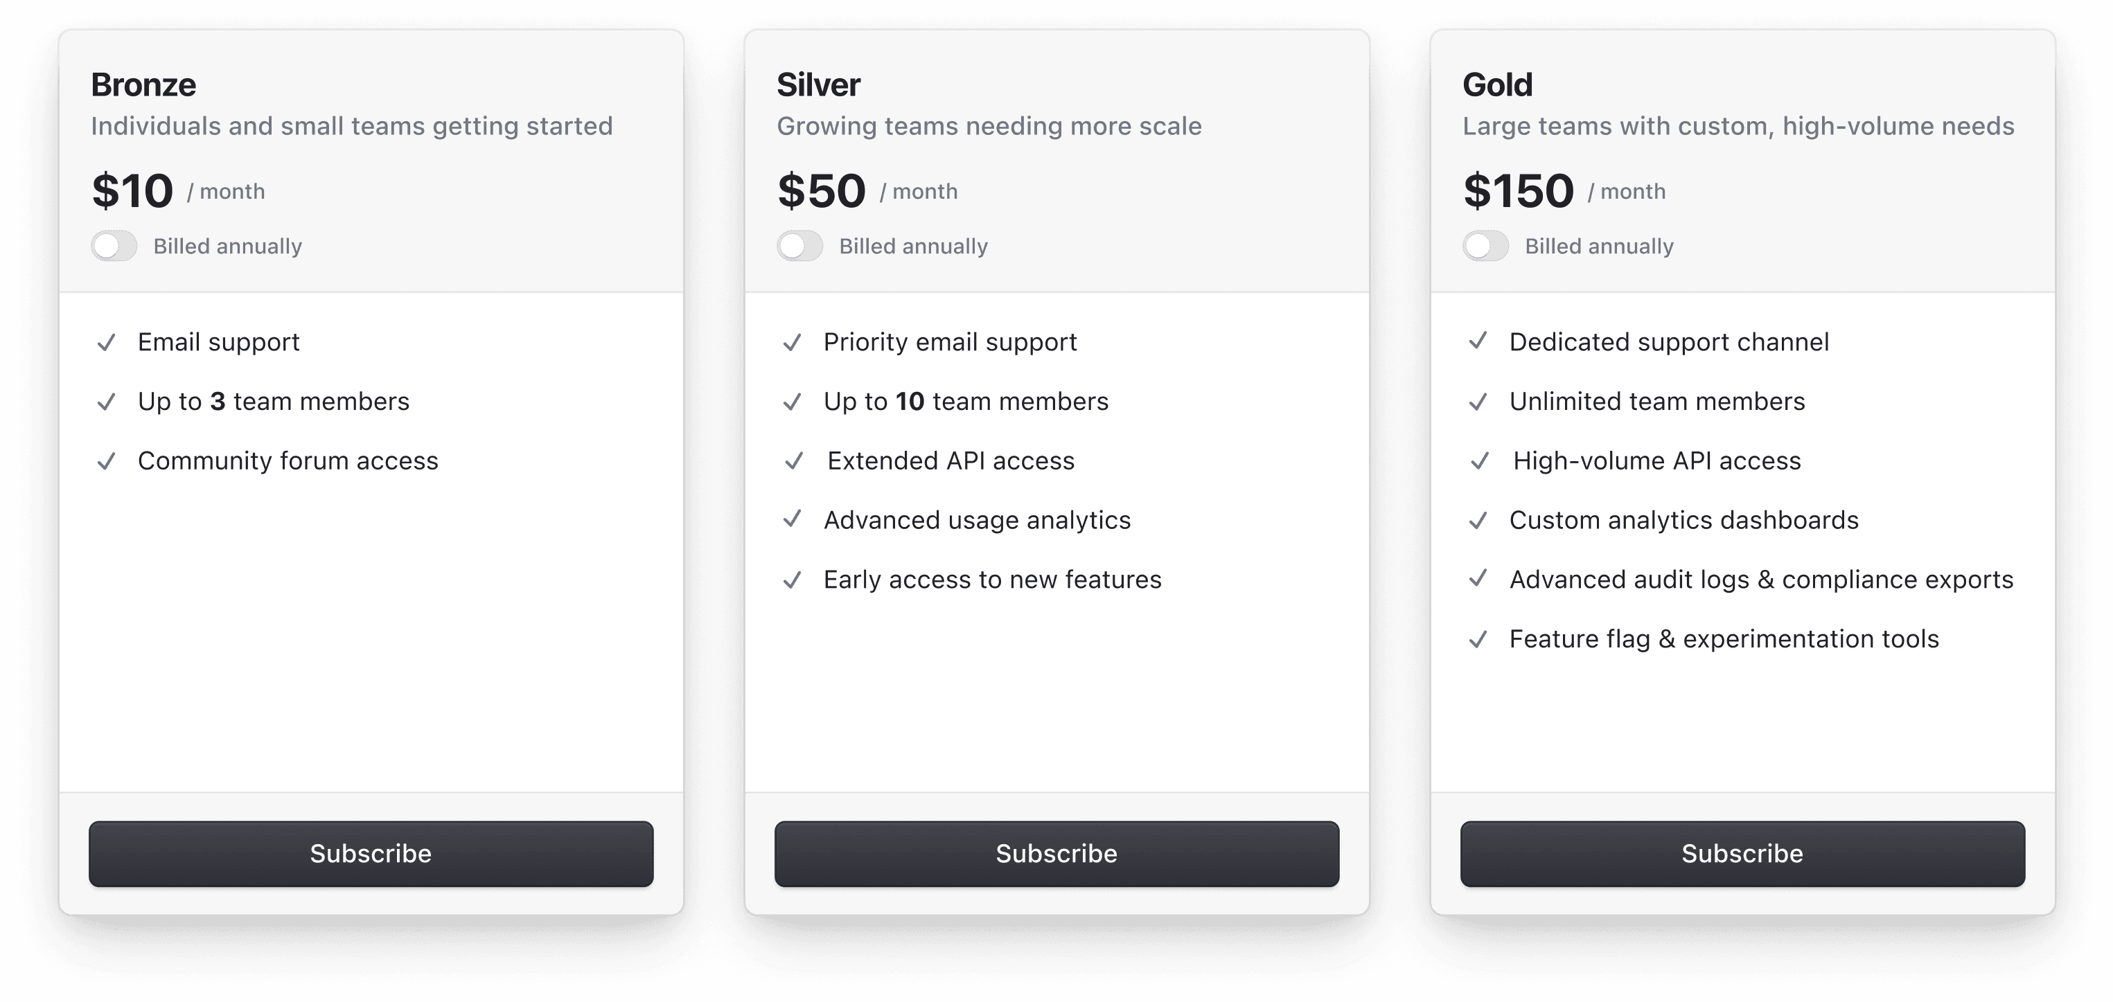The height and width of the screenshot is (1002, 2113).
Task: Select the Silver plan title
Action: tap(820, 84)
